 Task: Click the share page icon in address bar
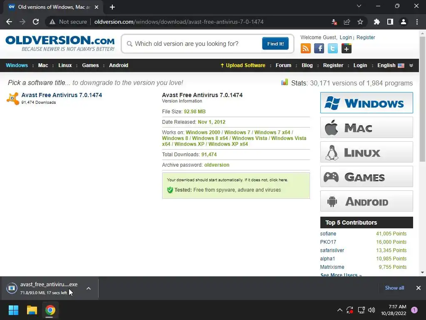(347, 22)
